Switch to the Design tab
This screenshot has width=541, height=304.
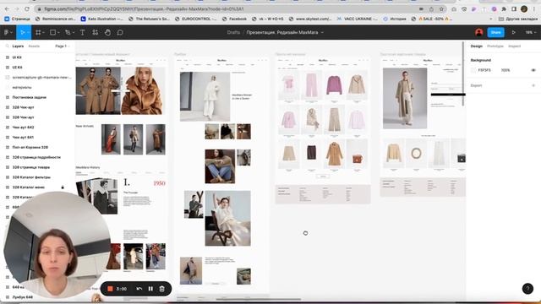pyautogui.click(x=477, y=46)
